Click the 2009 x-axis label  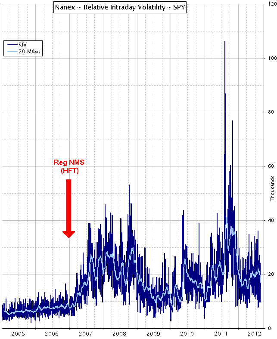pos(153,333)
